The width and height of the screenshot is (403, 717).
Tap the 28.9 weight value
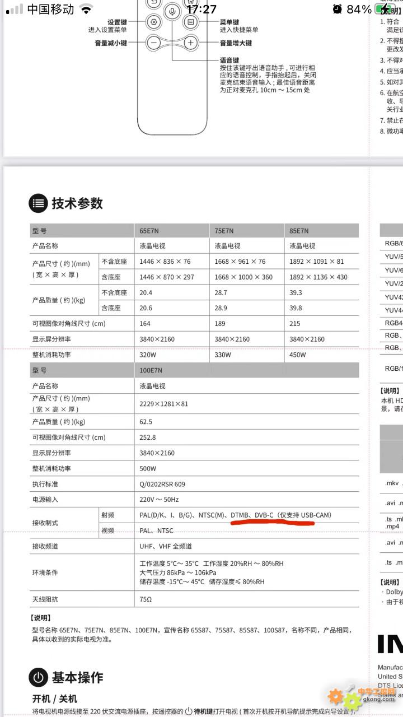click(221, 308)
